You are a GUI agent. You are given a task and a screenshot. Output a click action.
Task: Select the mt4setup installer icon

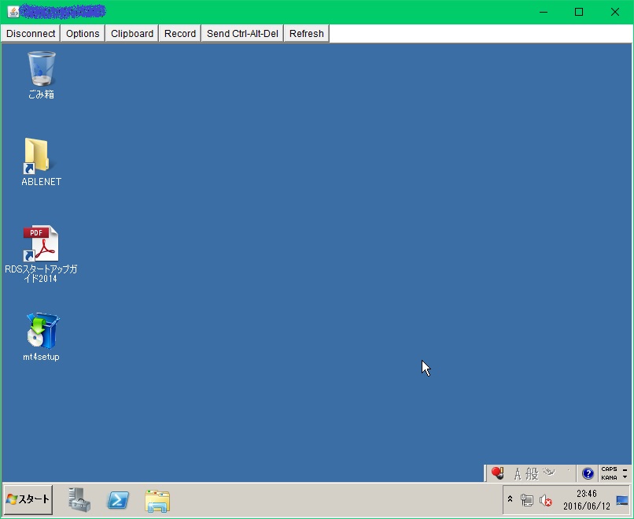41,336
